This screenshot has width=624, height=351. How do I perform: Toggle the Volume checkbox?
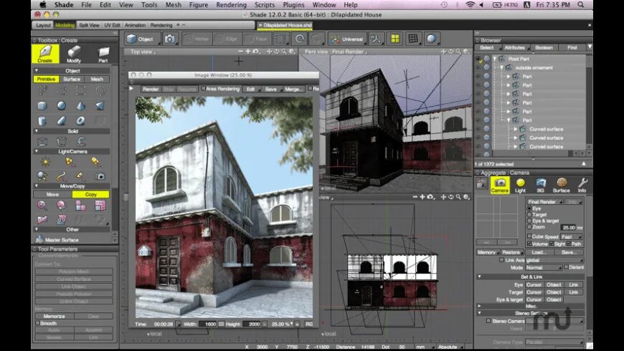point(529,244)
